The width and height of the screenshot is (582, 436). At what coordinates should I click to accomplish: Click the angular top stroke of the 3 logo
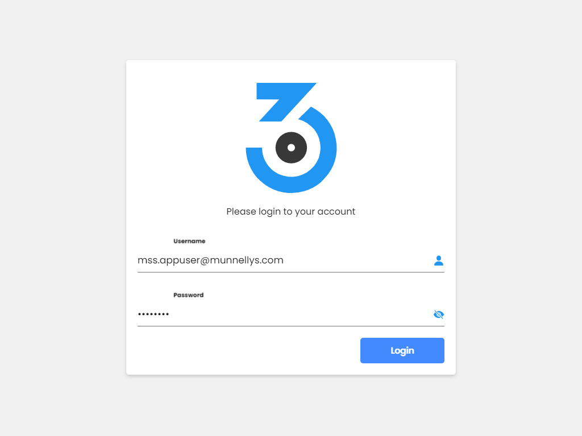tap(286, 102)
